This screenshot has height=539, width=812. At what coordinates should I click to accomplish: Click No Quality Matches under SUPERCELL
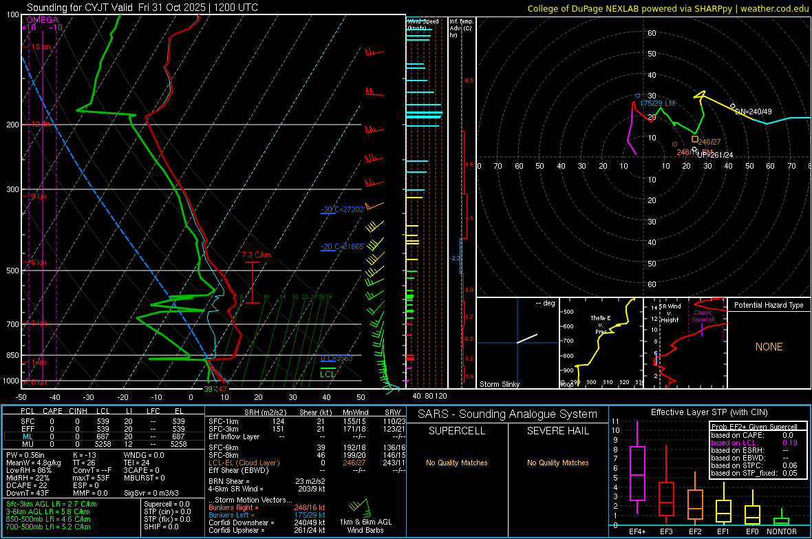point(457,463)
